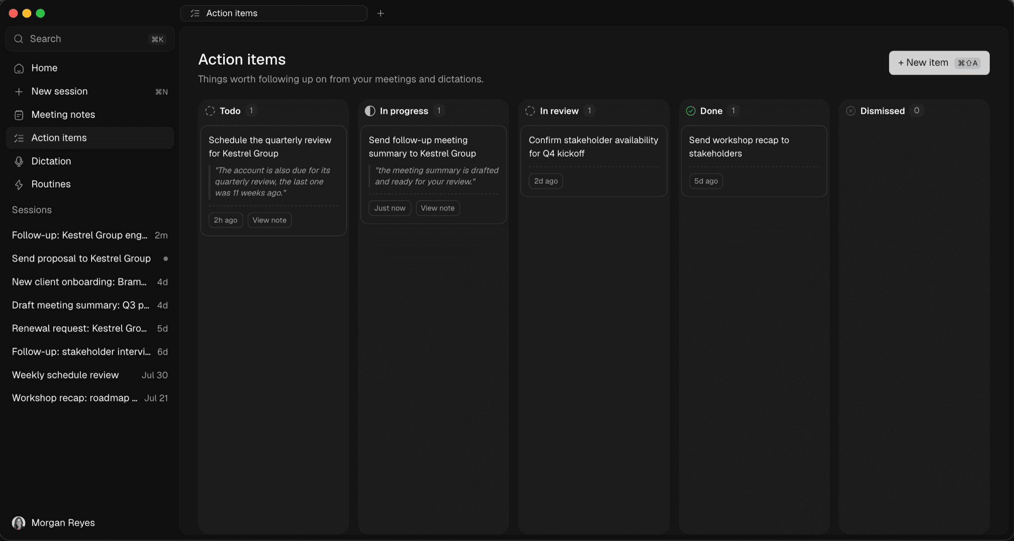Click the New item button
The width and height of the screenshot is (1014, 541).
pos(939,63)
